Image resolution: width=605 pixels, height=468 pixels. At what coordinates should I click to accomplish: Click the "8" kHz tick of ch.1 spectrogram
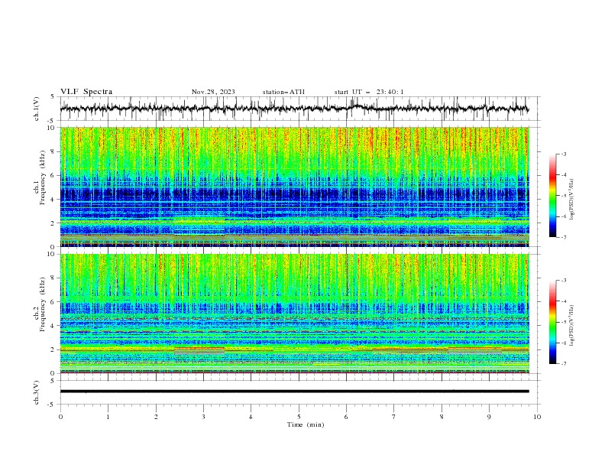coord(53,151)
